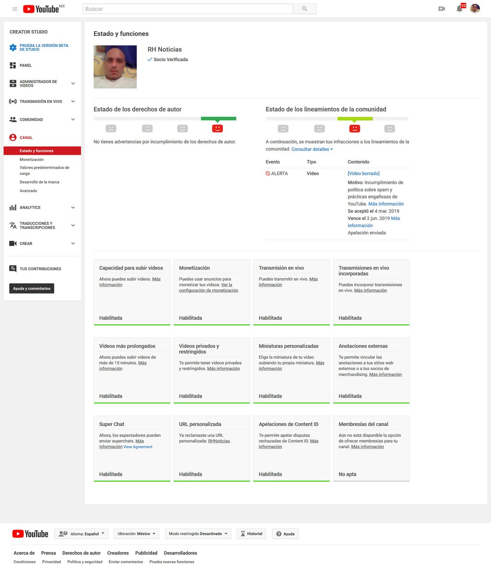
Task: Click the RH Noticias channel thumbnail
Action: click(115, 67)
